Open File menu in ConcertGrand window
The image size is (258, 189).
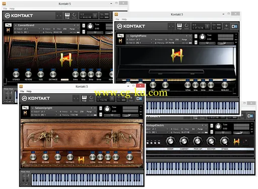5,9
